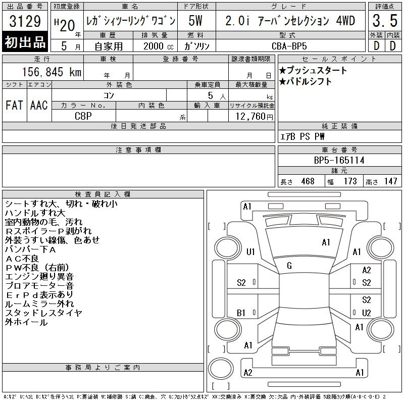This screenshot has height=404, width=404.
Task: Click the 登録番号 header
Action: (x=181, y=59)
